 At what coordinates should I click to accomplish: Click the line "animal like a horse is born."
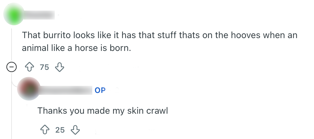(77, 48)
